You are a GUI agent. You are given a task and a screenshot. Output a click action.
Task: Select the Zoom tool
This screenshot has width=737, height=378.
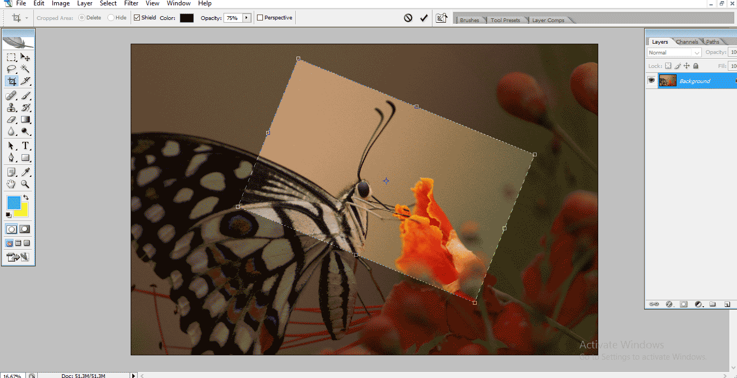tap(25, 184)
